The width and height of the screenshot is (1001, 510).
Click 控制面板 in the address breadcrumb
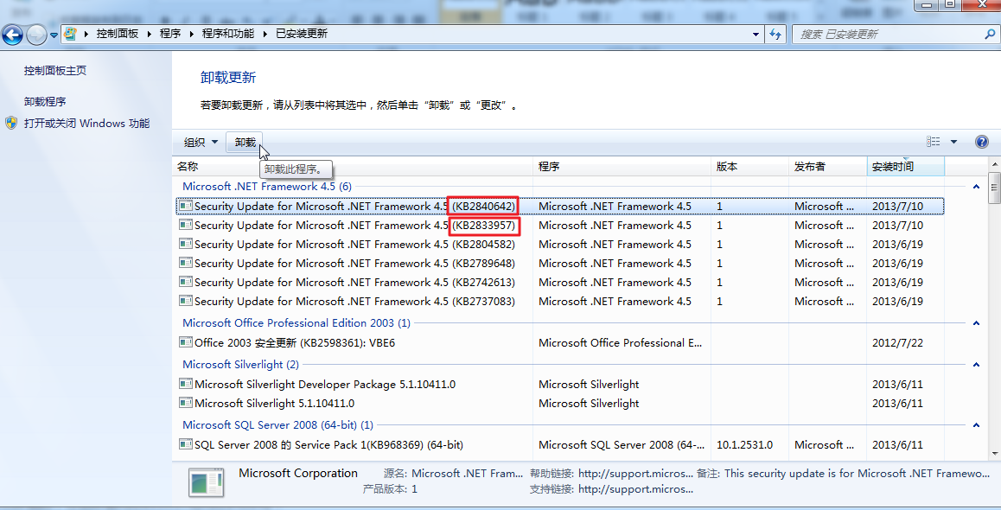click(118, 34)
